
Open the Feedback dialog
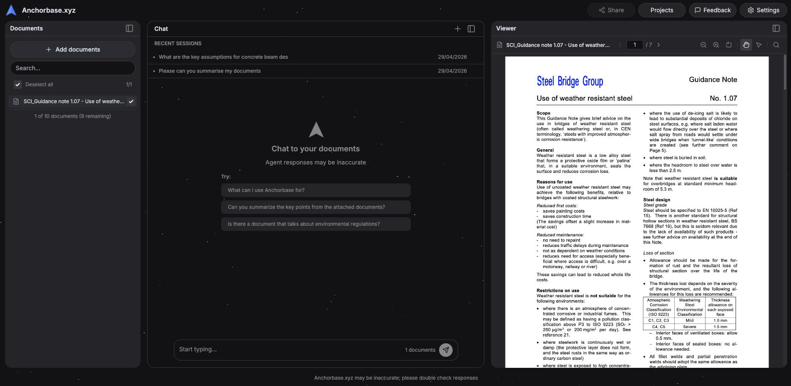(713, 10)
